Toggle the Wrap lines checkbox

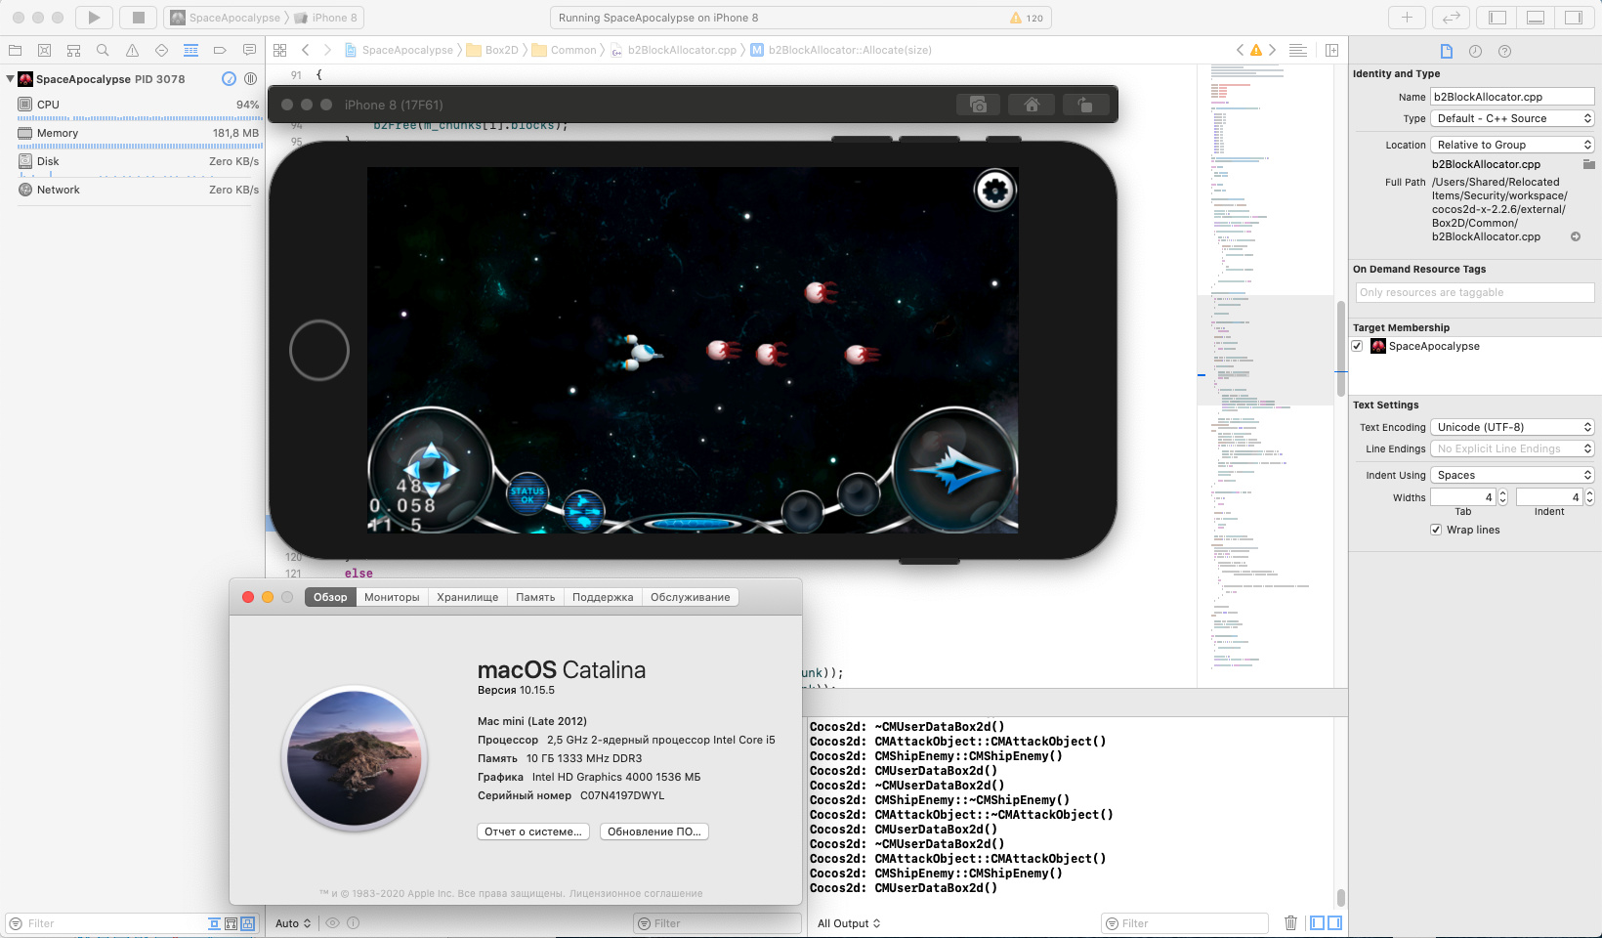1436,530
